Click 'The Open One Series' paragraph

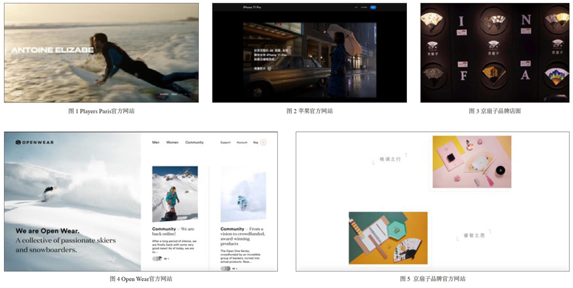[x=242, y=257]
